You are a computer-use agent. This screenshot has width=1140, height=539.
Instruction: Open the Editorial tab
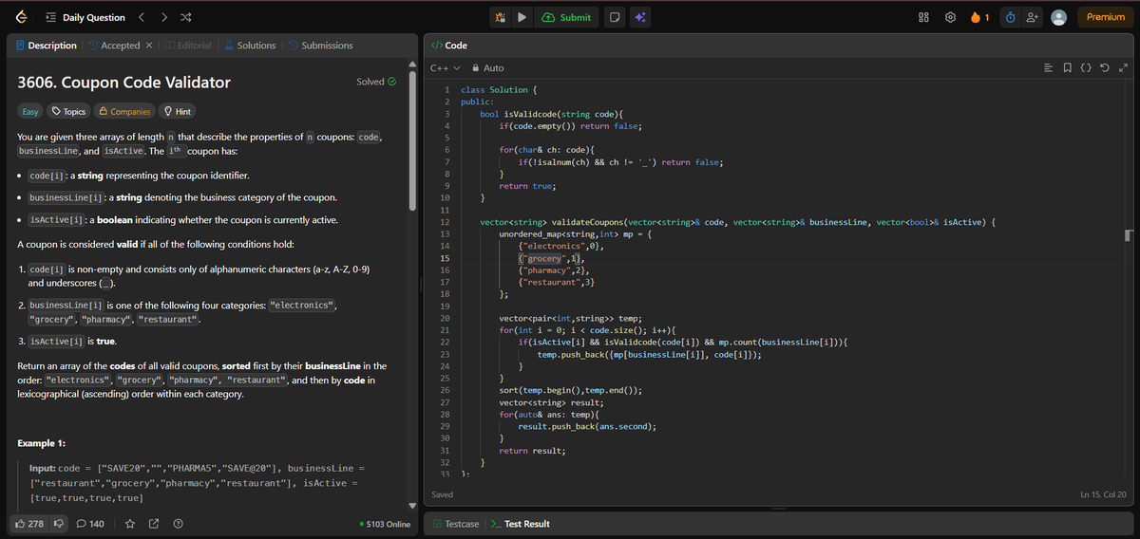click(x=188, y=46)
